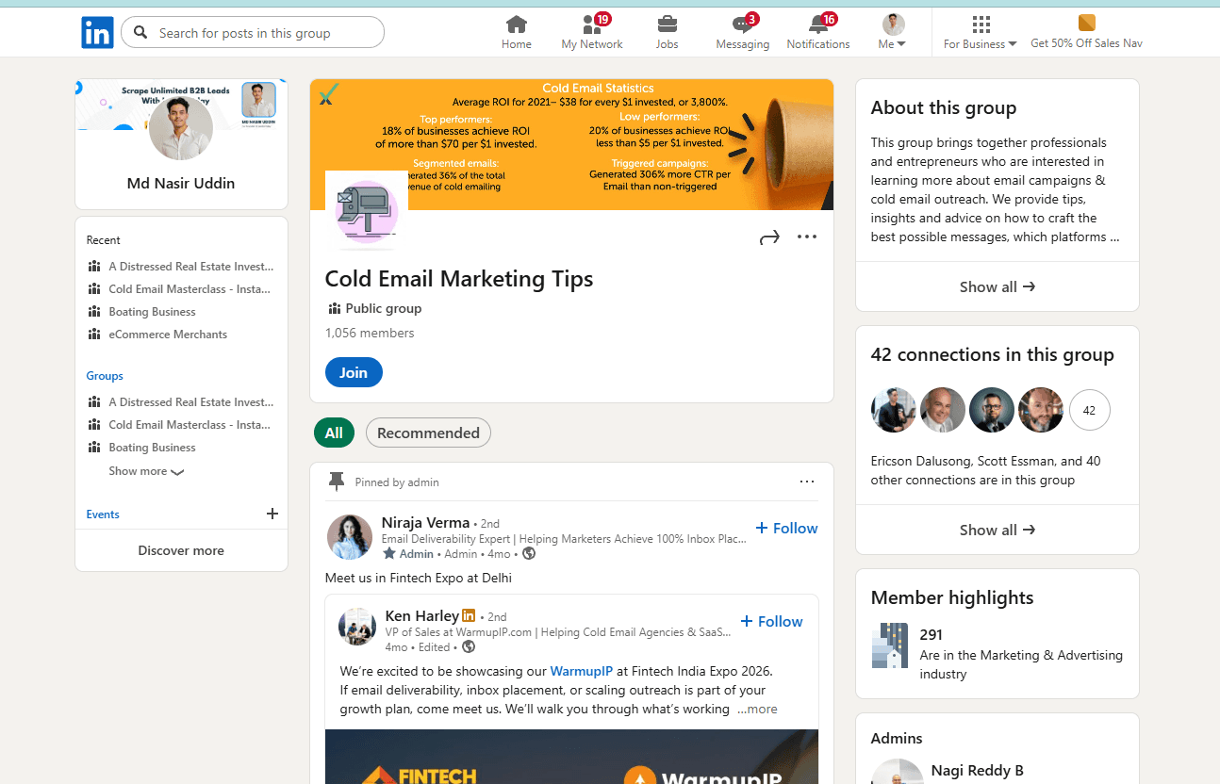Click the 42 connections count circle
Screen dimensions: 1220x784
tap(1090, 410)
